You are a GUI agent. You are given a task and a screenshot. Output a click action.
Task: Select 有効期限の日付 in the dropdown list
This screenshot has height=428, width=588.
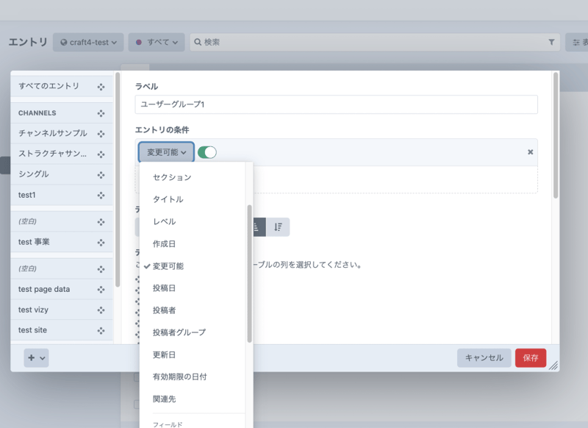179,377
